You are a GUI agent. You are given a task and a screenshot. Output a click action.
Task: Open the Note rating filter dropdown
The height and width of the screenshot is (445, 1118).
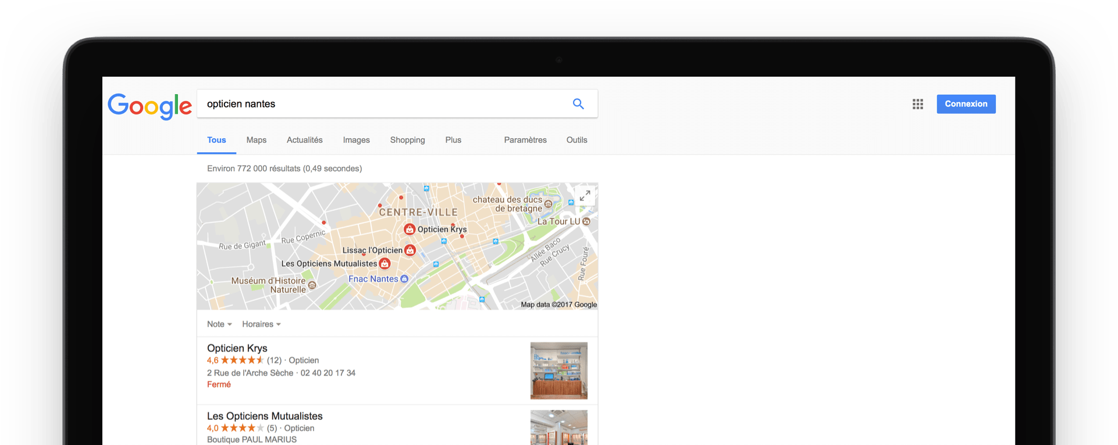[219, 324]
